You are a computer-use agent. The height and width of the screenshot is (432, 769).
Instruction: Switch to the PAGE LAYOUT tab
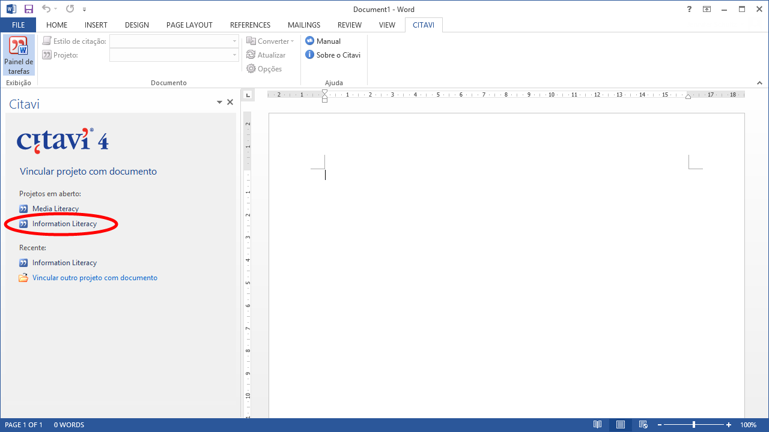pos(189,25)
